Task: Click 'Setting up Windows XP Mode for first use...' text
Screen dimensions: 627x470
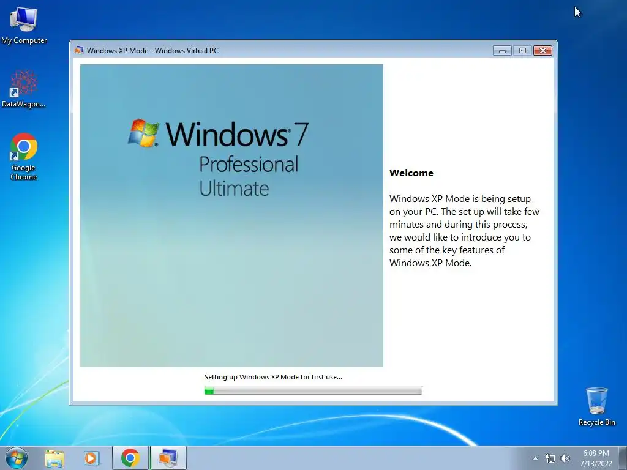Action: click(273, 377)
